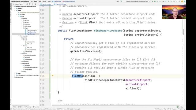Open the Structure tool window stripe
Viewport: 196px width, 110px height.
pyautogui.click(x=11, y=14)
